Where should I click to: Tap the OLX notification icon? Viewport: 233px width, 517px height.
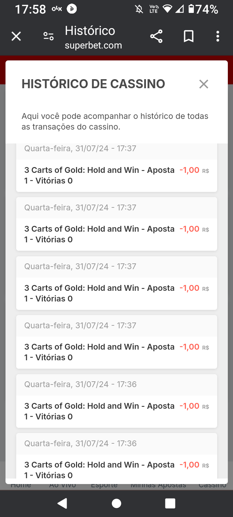(57, 9)
